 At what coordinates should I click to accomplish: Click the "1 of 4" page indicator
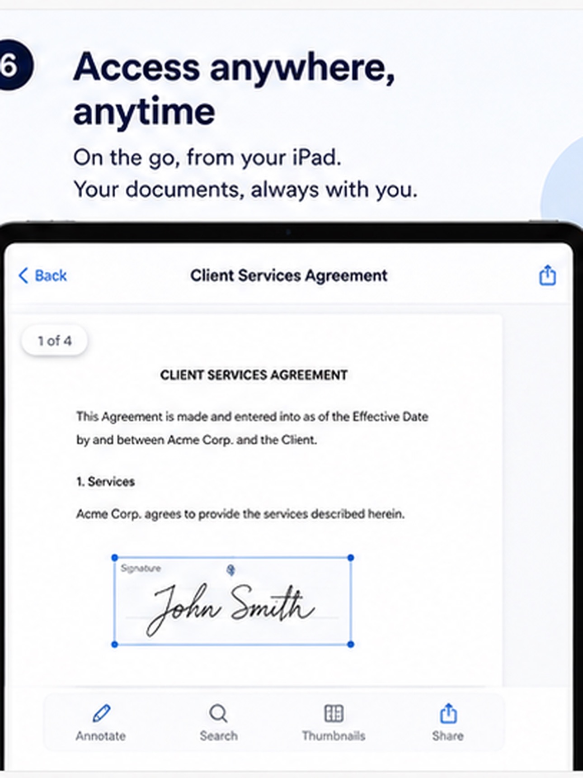(55, 341)
